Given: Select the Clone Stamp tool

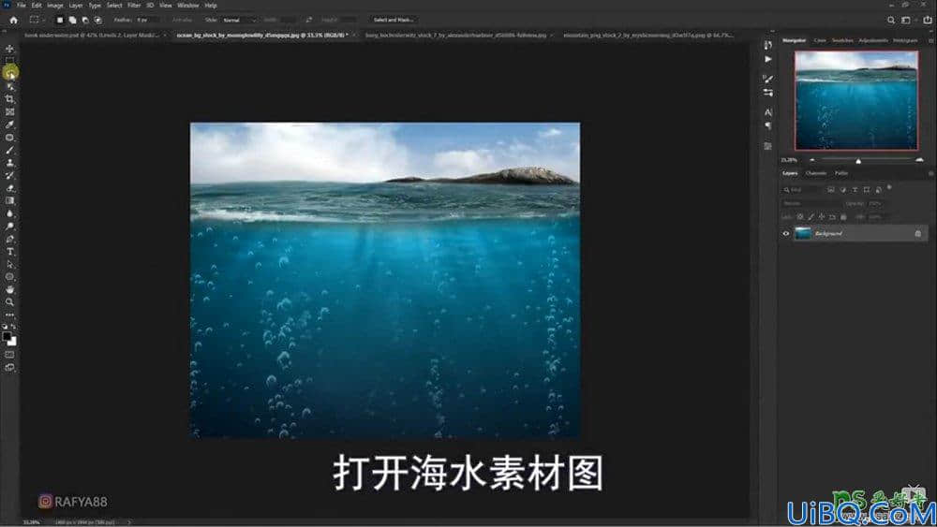Looking at the screenshot, I should (x=9, y=162).
